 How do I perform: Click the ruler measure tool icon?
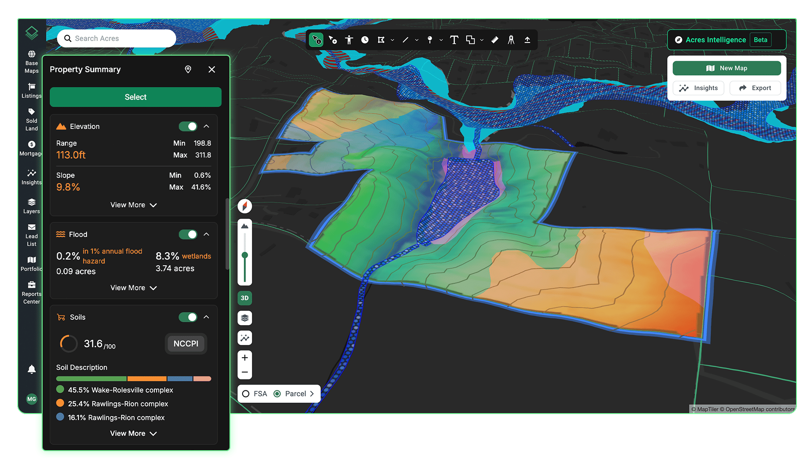(x=495, y=40)
